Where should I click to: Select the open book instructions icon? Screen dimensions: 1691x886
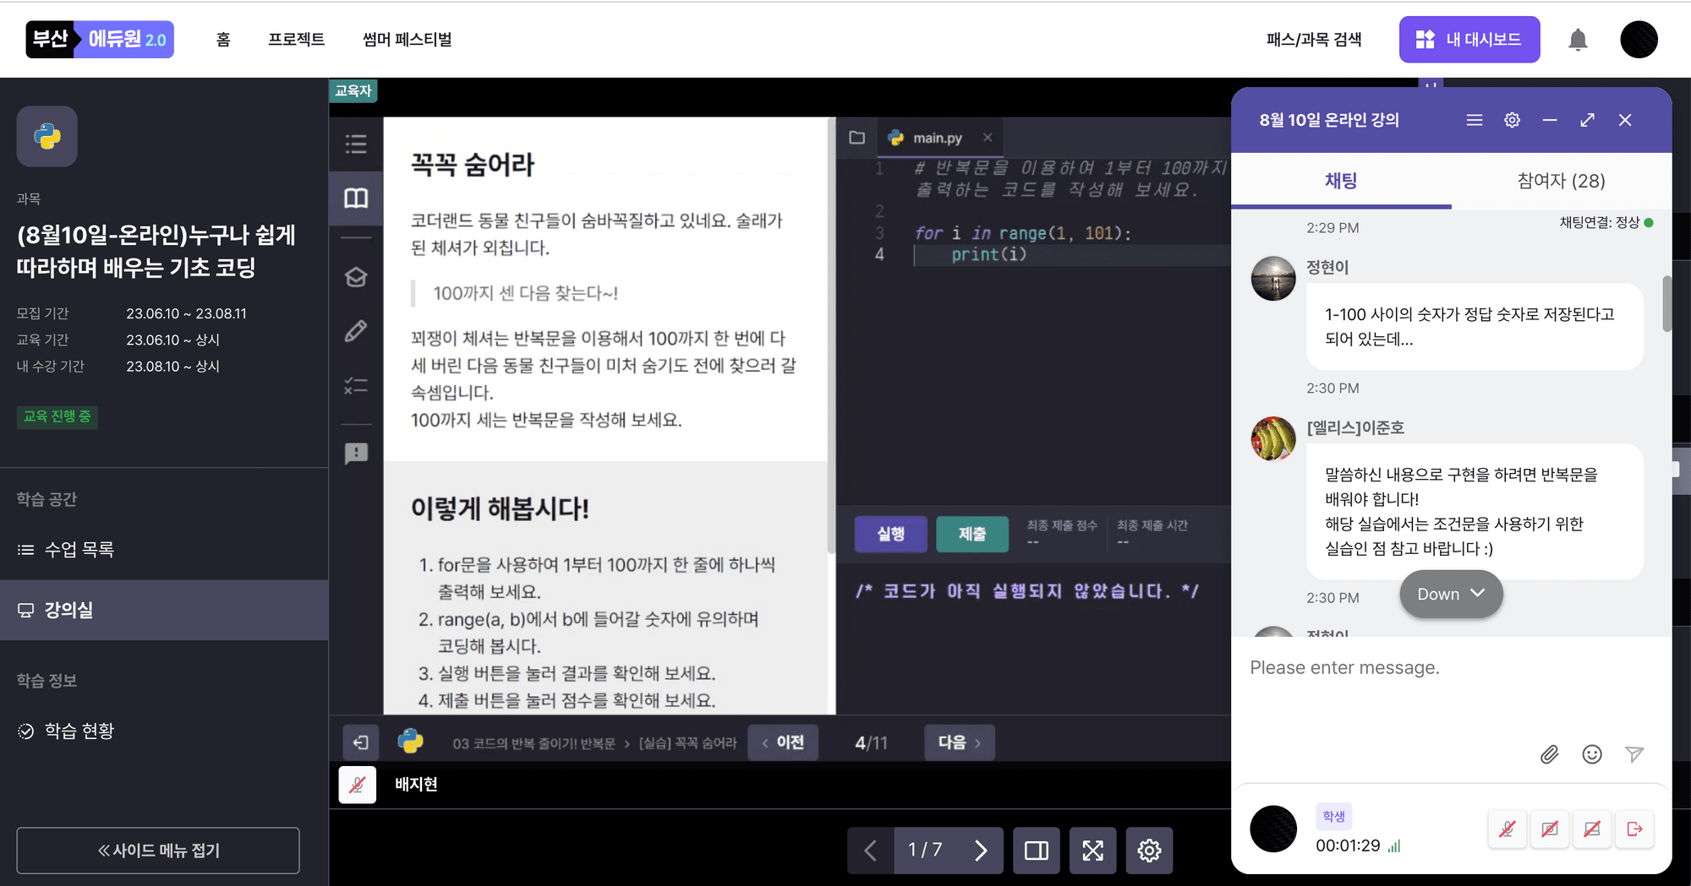coord(356,198)
